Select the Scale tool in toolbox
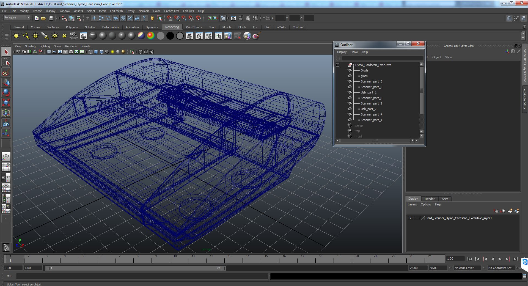The image size is (528, 286). (6, 103)
